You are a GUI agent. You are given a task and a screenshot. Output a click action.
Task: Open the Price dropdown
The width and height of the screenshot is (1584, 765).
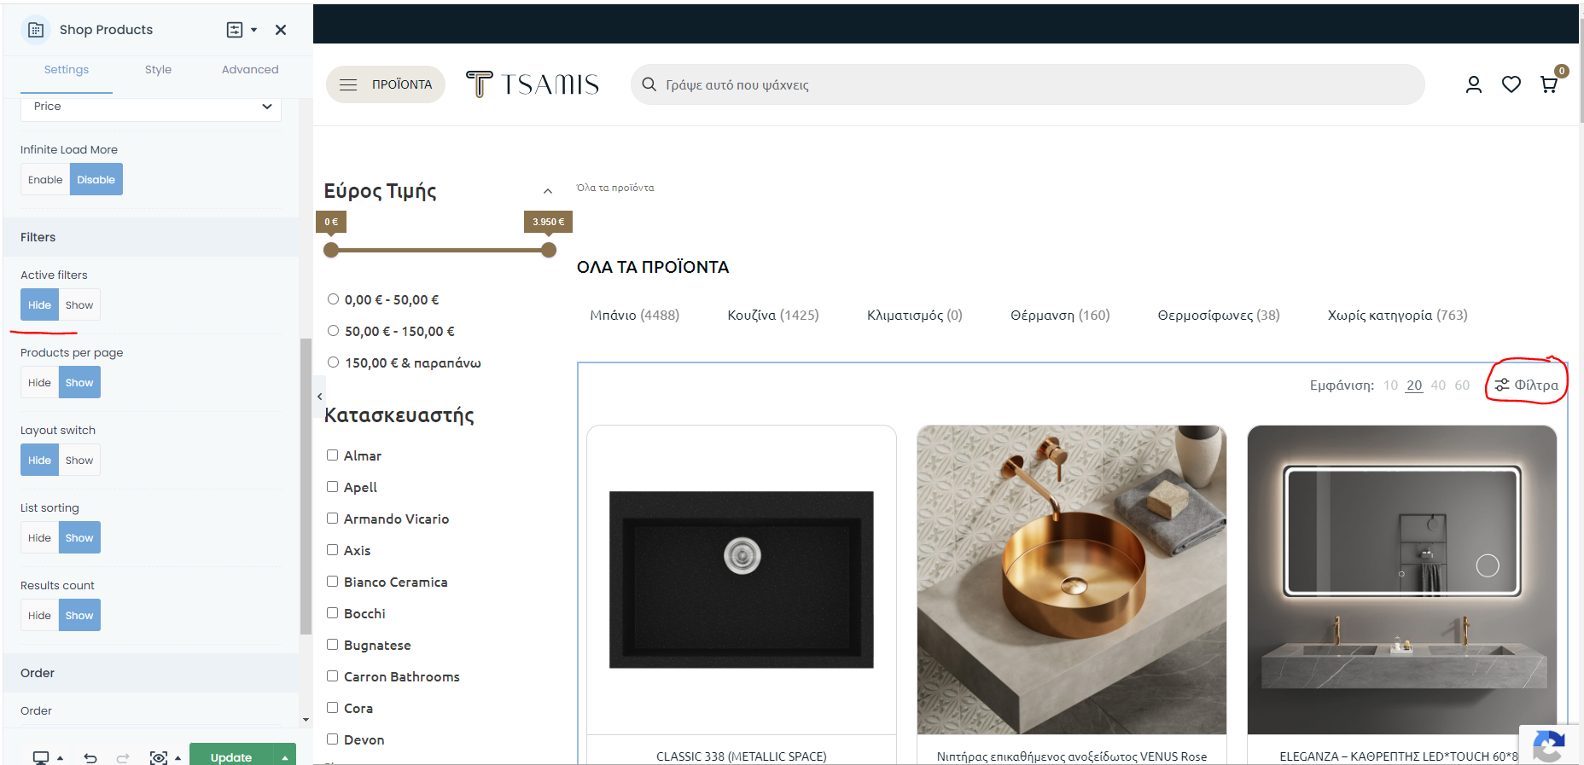tap(151, 107)
